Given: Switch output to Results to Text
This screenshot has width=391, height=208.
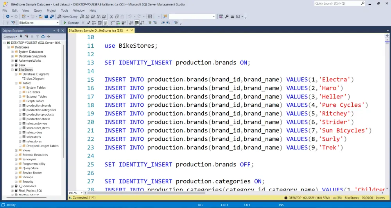Looking at the screenshot, I should click(x=131, y=23).
